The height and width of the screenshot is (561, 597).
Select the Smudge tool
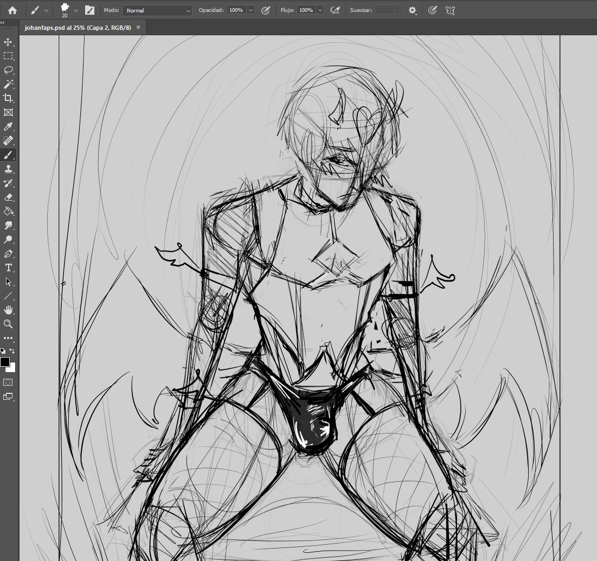tap(8, 226)
